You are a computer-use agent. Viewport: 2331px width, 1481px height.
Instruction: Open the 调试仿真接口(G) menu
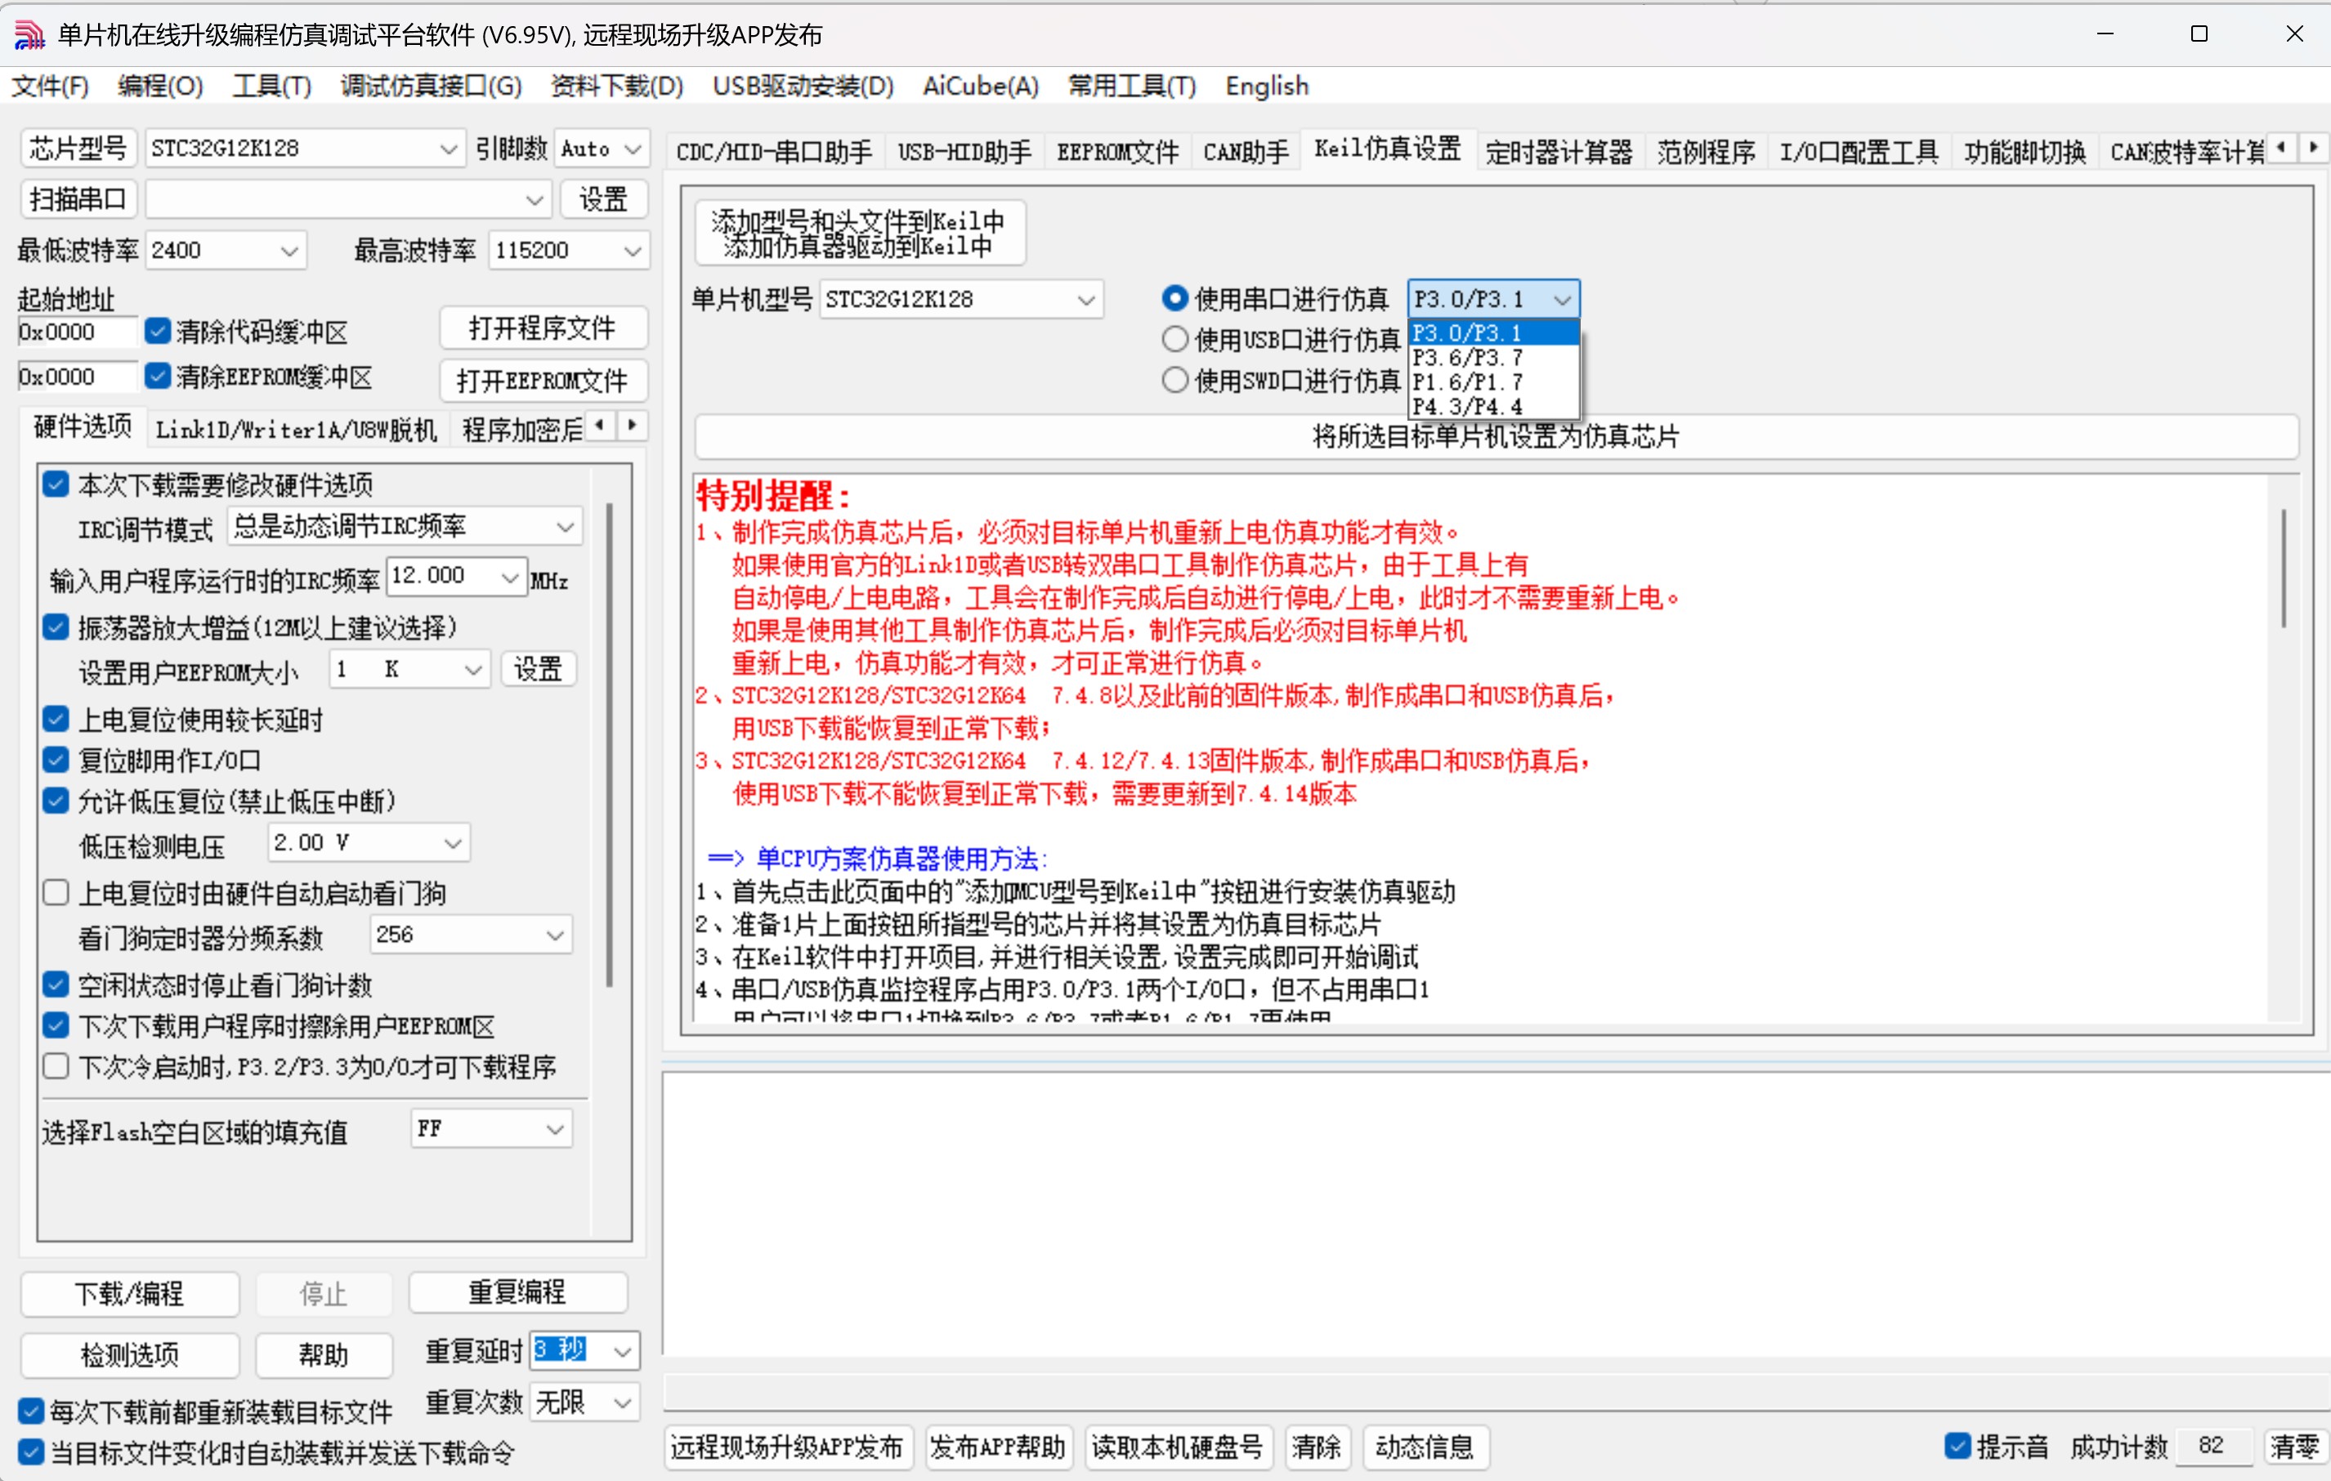pyautogui.click(x=431, y=86)
